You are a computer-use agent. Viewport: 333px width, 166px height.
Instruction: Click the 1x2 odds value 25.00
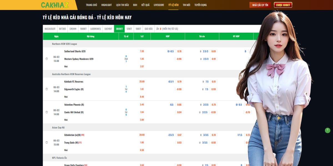click(x=142, y=82)
